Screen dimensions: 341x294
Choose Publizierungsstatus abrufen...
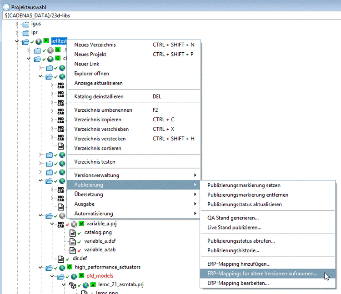pos(268,241)
